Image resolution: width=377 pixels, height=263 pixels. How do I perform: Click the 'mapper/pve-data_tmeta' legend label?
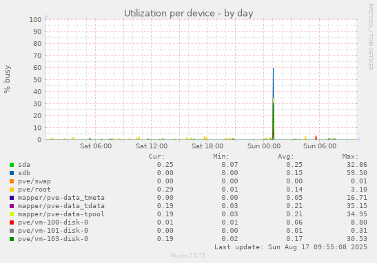click(x=61, y=198)
